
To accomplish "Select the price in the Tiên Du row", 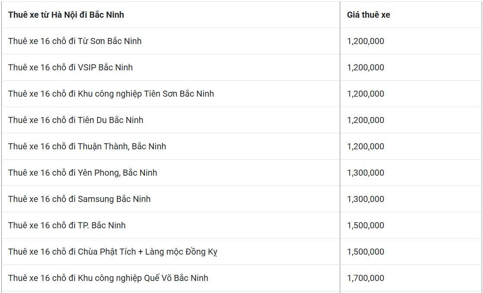I will coord(365,120).
